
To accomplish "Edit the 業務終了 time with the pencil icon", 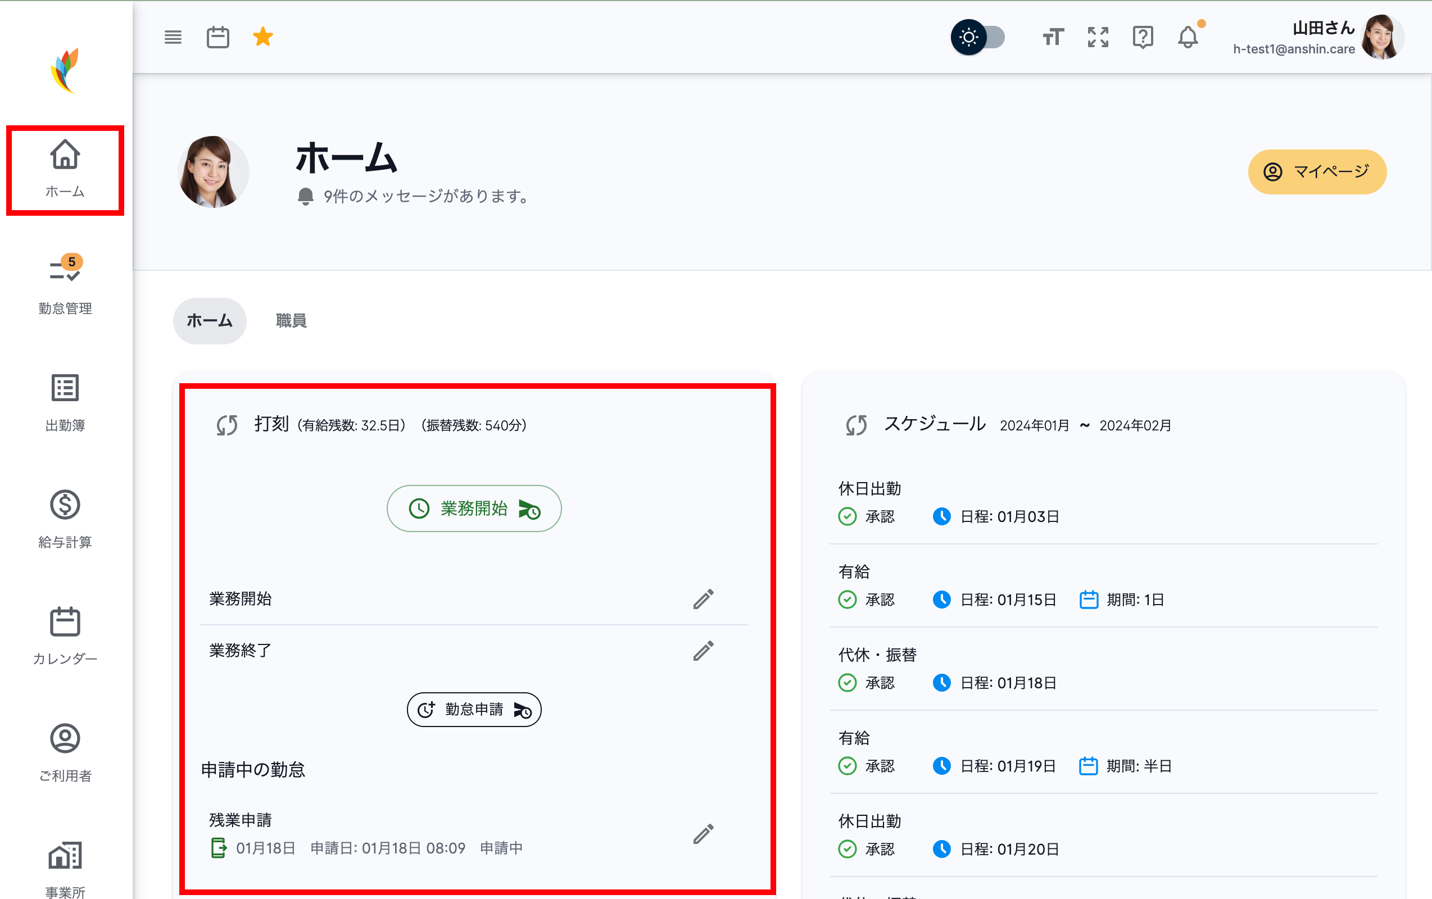I will tap(703, 651).
